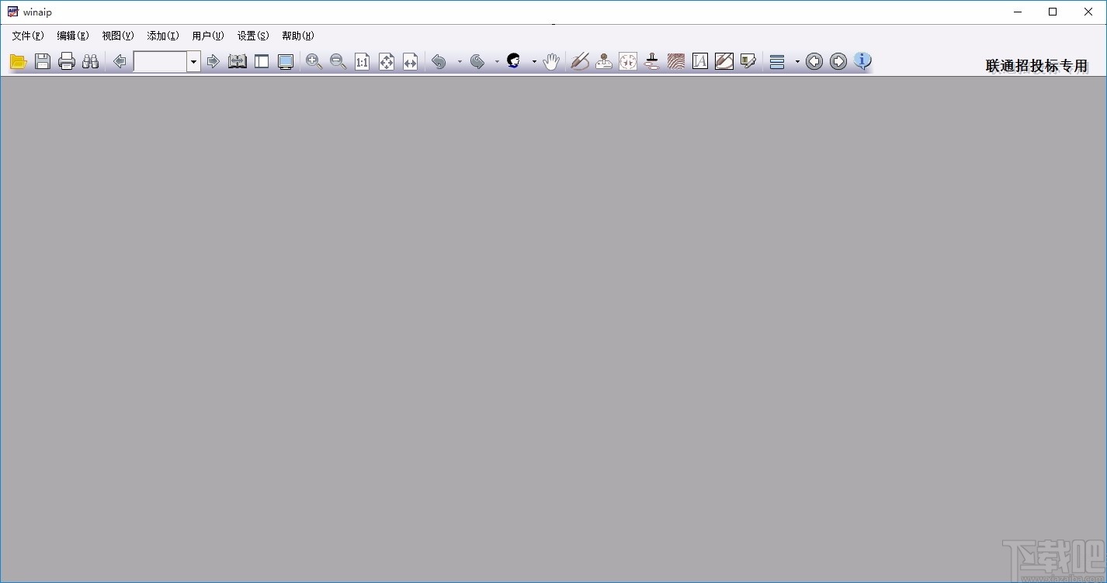Select the text annotation IA icon
The width and height of the screenshot is (1107, 583).
click(x=700, y=61)
